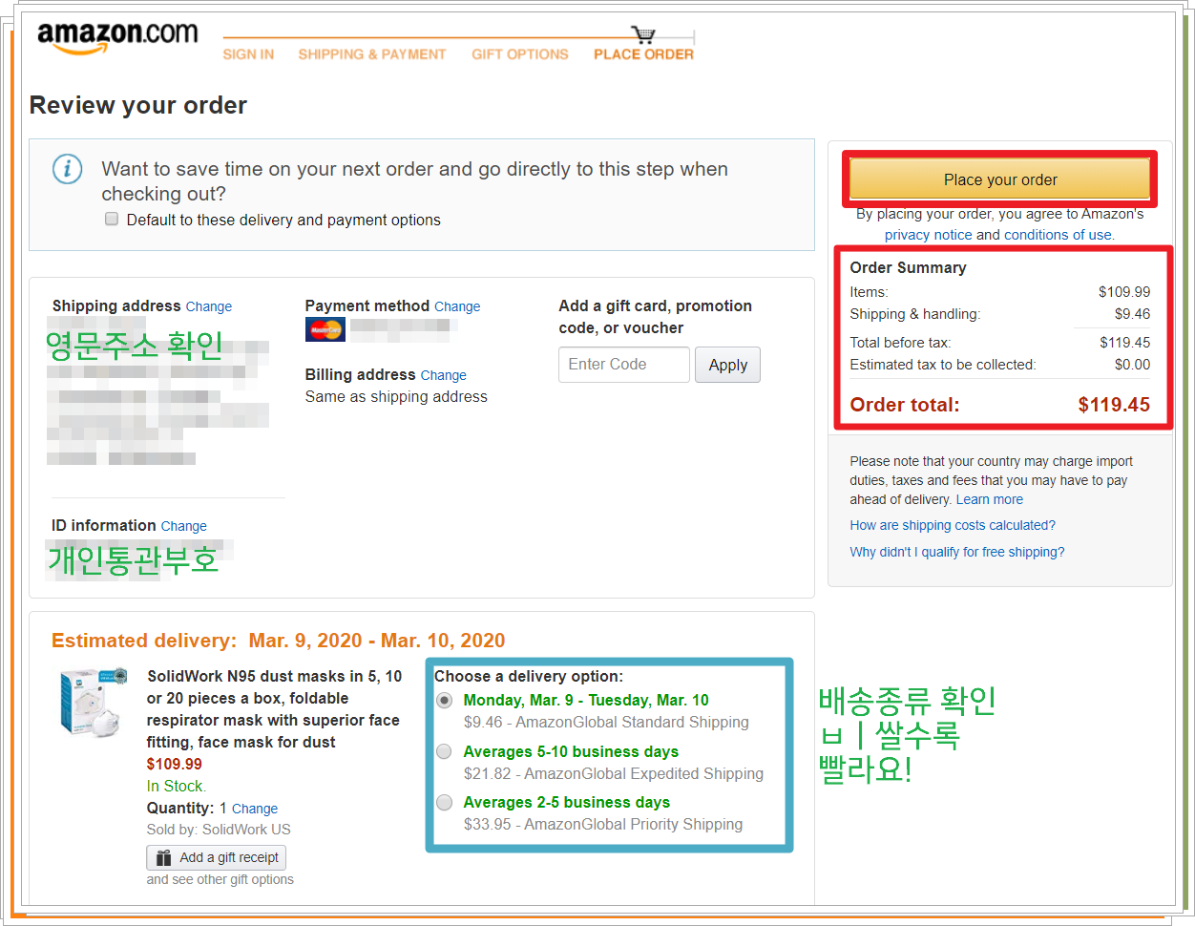Open Why didn't I qualify for free shipping
The width and height of the screenshot is (1195, 926).
(x=957, y=552)
